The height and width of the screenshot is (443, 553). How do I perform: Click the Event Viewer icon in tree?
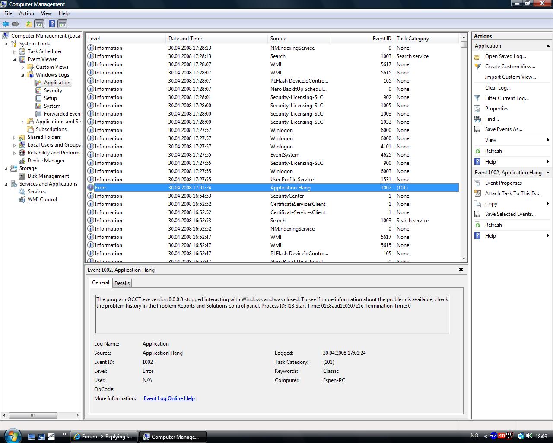[22, 59]
